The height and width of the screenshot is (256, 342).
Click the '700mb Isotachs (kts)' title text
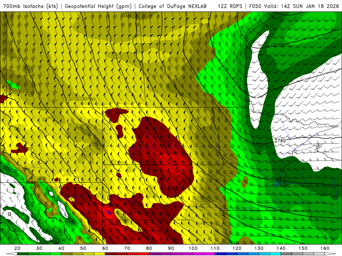pyautogui.click(x=30, y=6)
